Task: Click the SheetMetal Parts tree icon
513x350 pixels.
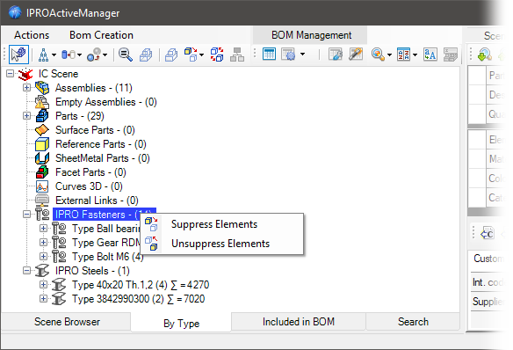Action: pos(42,158)
